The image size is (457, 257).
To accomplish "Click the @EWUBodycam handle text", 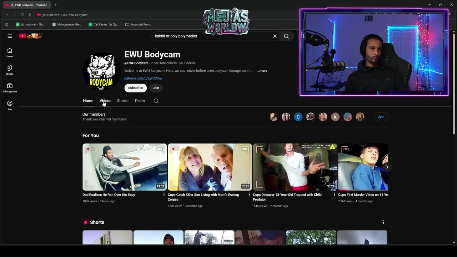I will [x=136, y=63].
